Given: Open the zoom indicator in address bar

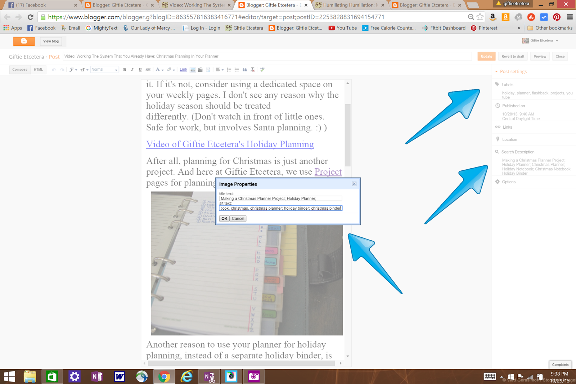Looking at the screenshot, I should point(471,17).
